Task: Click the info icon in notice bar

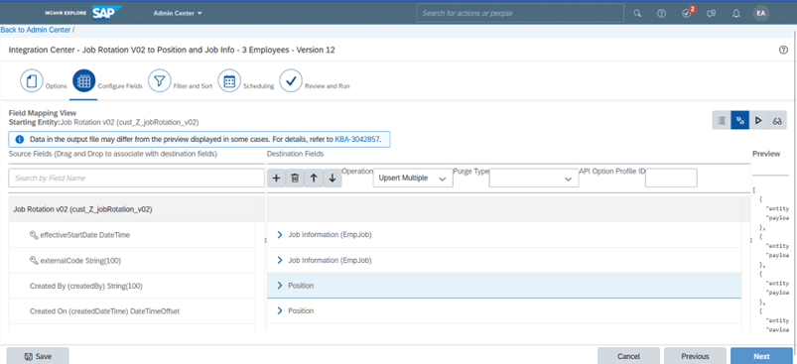Action: [x=19, y=139]
